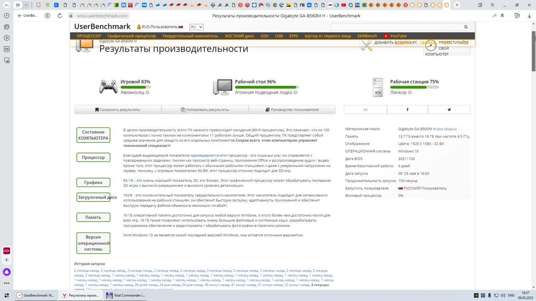Click the Рабочий стол 96% progress bar
The height and width of the screenshot is (301, 536).
point(267,87)
